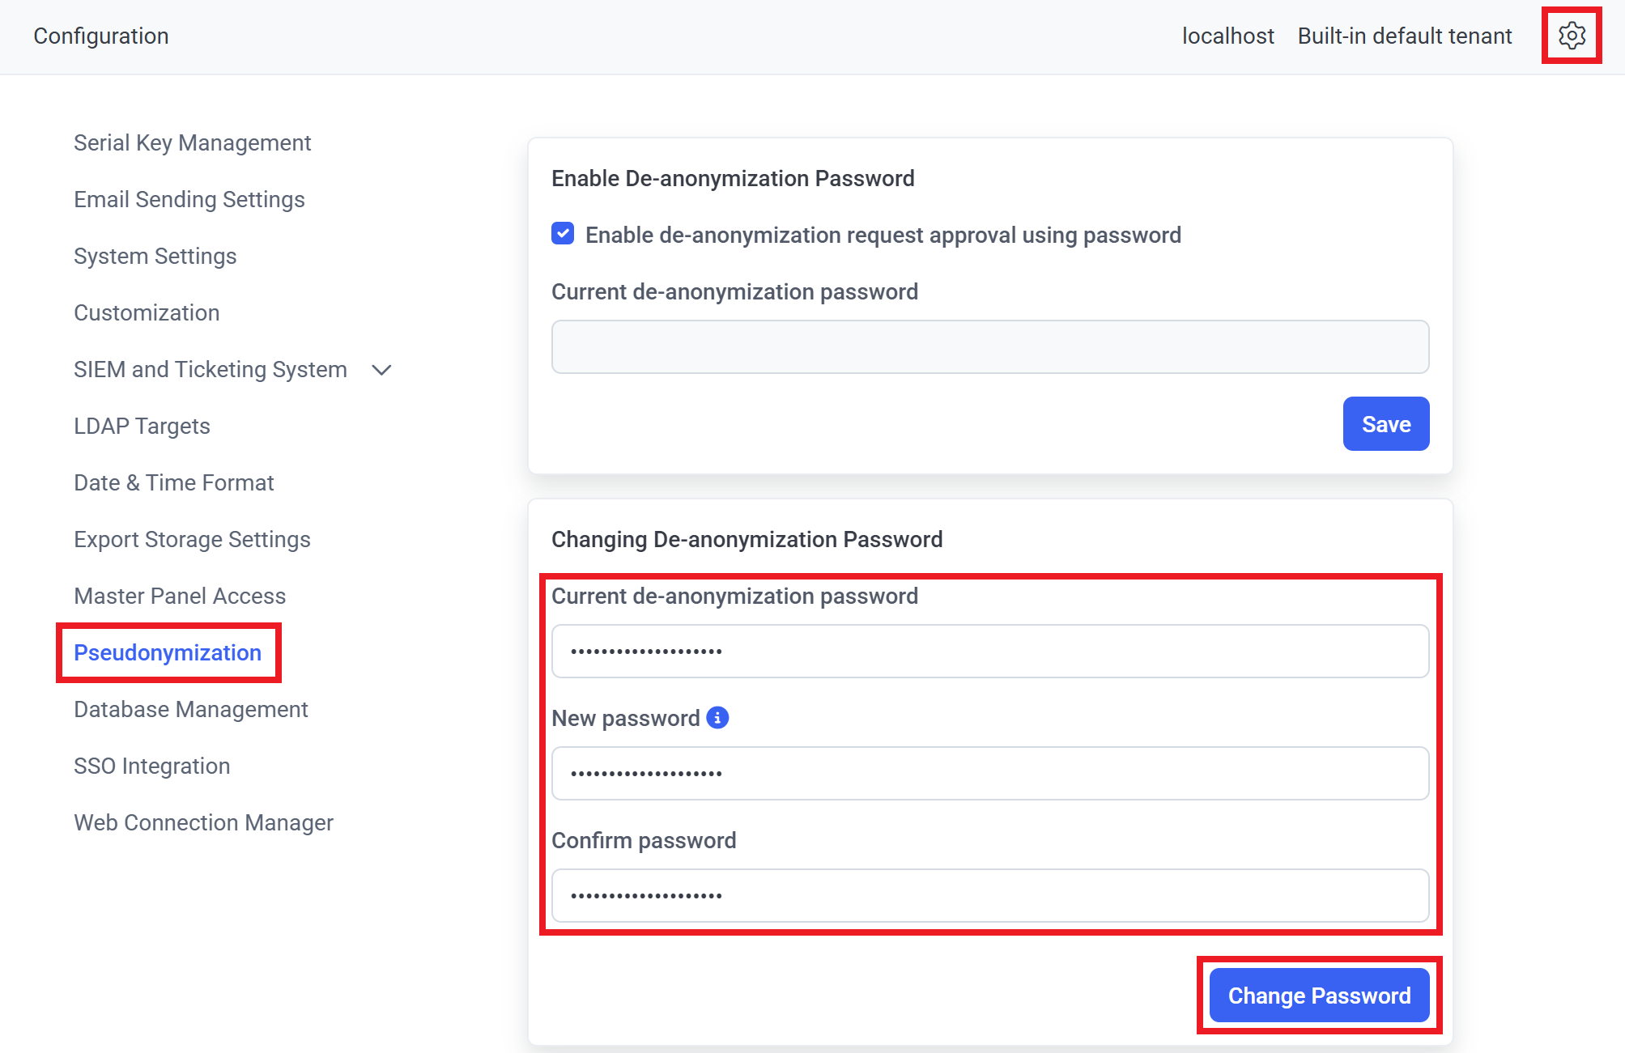Screen dimensions: 1625x1053
Task: Open Serial Key Management section
Action: coord(192,143)
